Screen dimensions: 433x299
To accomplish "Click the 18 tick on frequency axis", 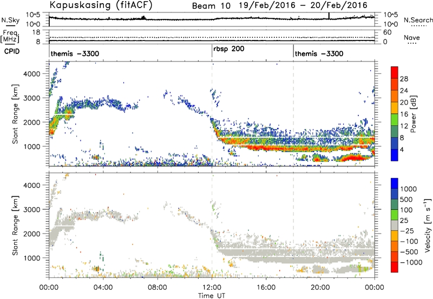I will (x=36, y=32).
